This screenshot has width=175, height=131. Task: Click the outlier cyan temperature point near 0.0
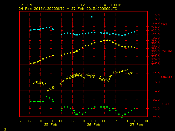click(x=92, y=17)
